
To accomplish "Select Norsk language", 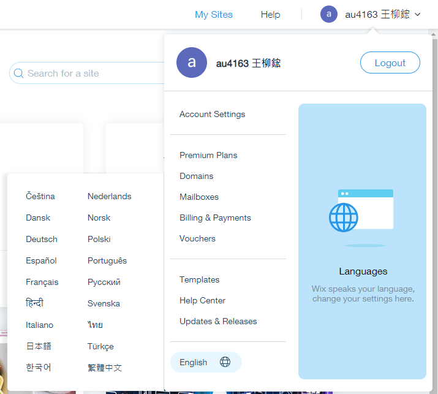I will [x=99, y=218].
